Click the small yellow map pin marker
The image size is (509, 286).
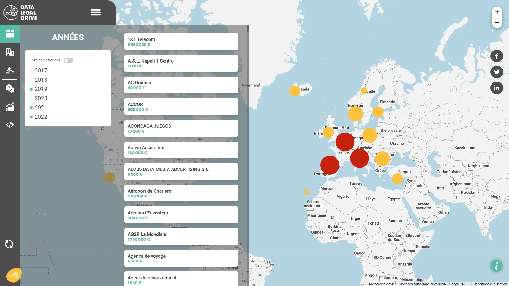pyautogui.click(x=307, y=192)
